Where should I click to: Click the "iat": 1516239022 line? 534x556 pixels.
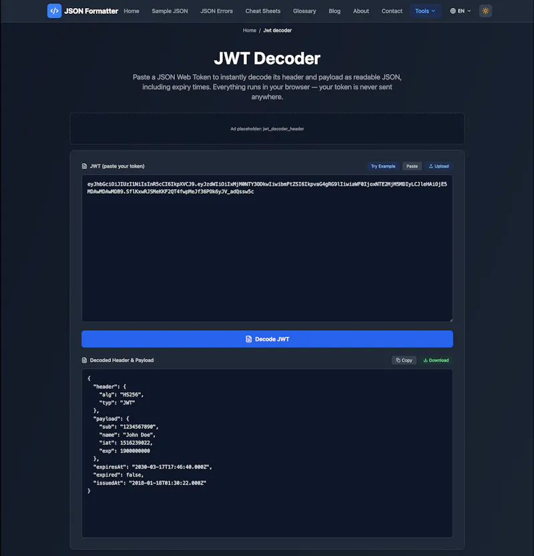[125, 443]
